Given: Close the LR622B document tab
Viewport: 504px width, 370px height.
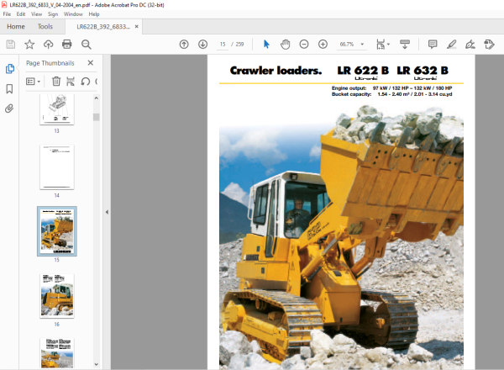Looking at the screenshot, I should (x=137, y=26).
